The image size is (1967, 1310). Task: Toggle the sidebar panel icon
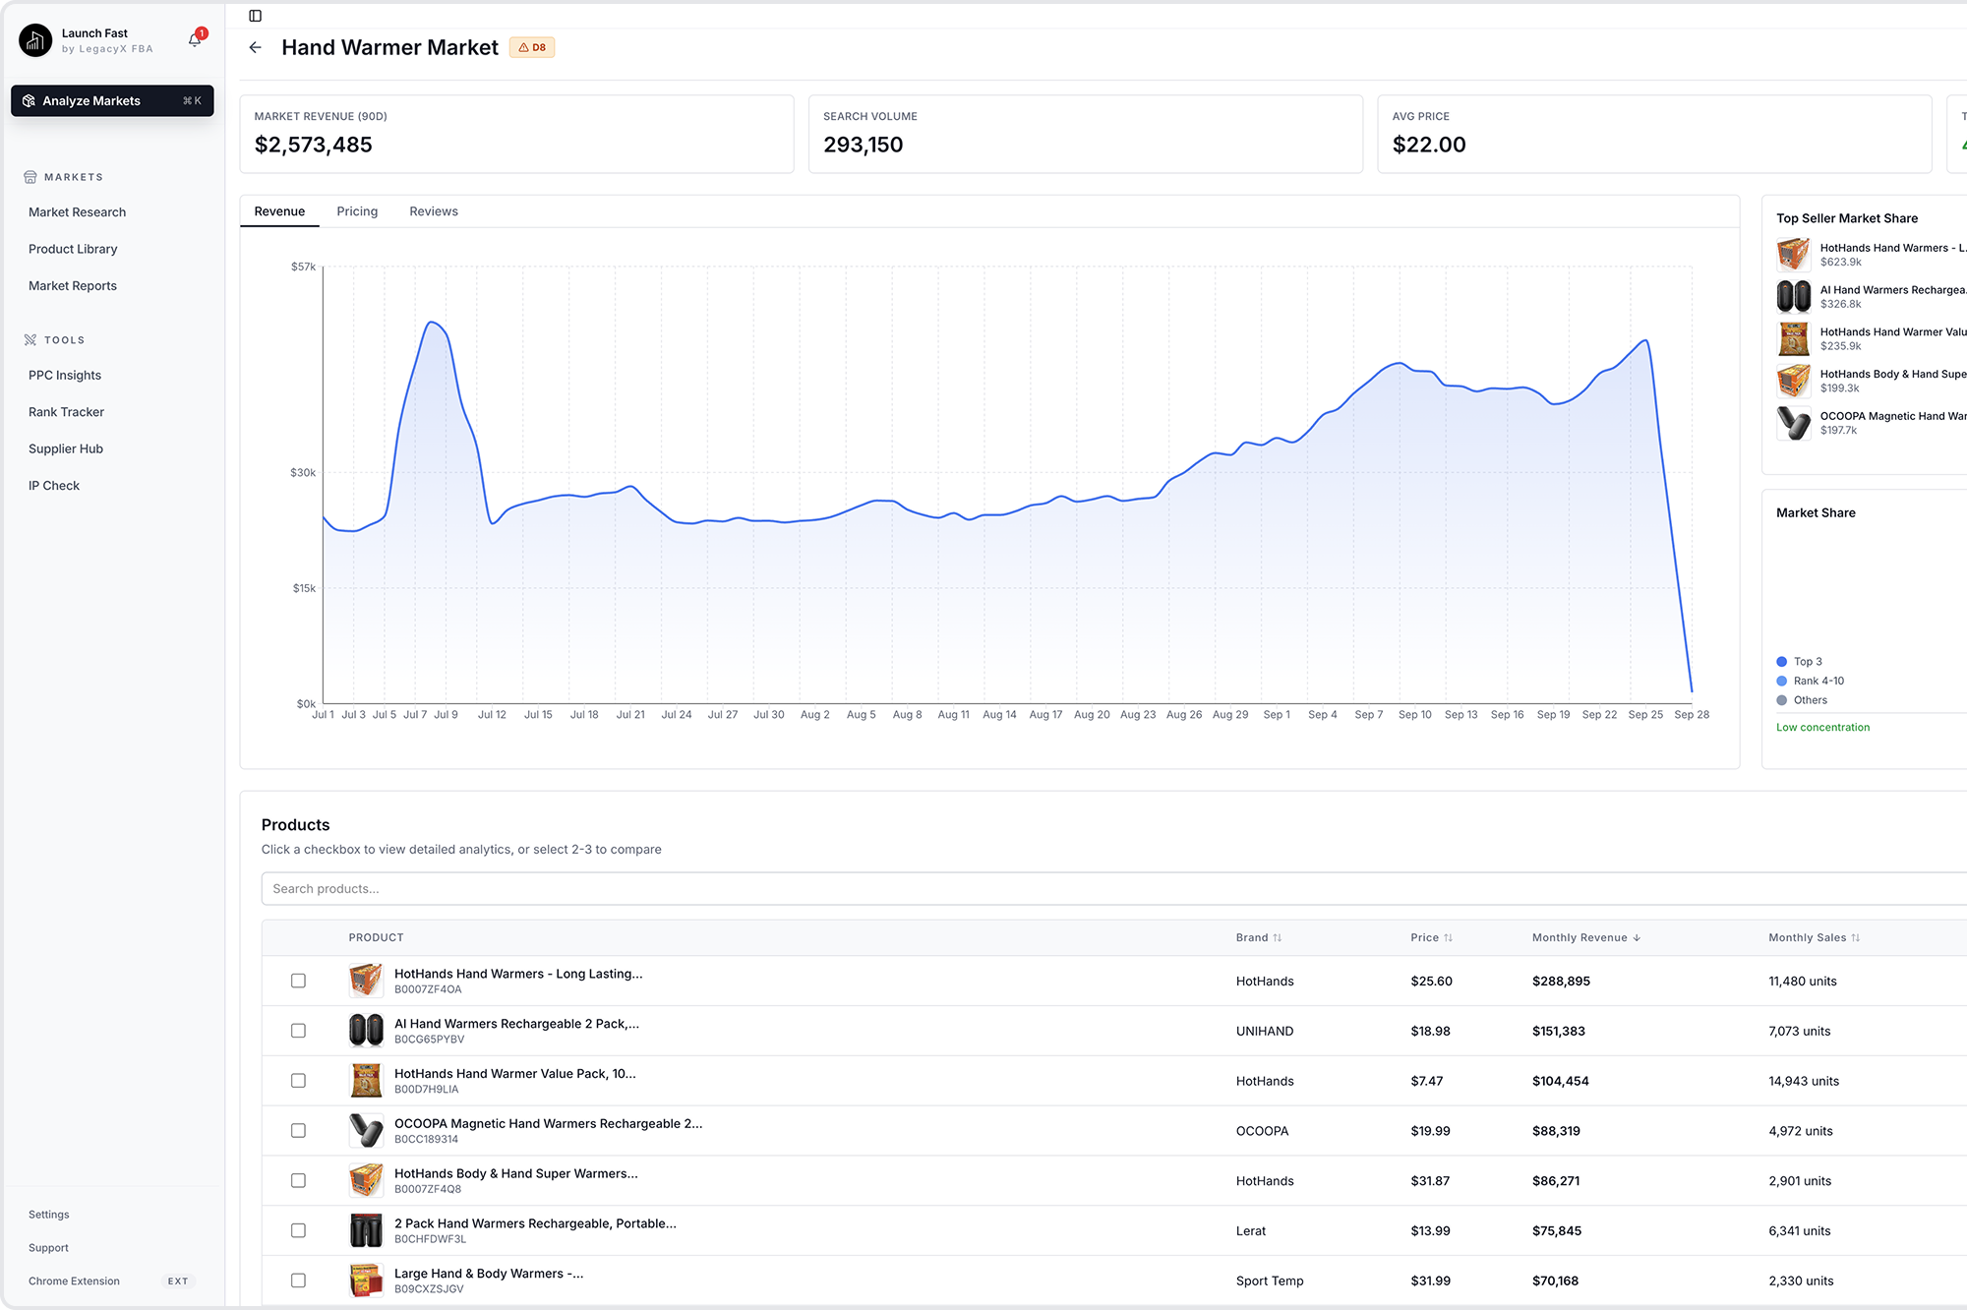pyautogui.click(x=256, y=16)
